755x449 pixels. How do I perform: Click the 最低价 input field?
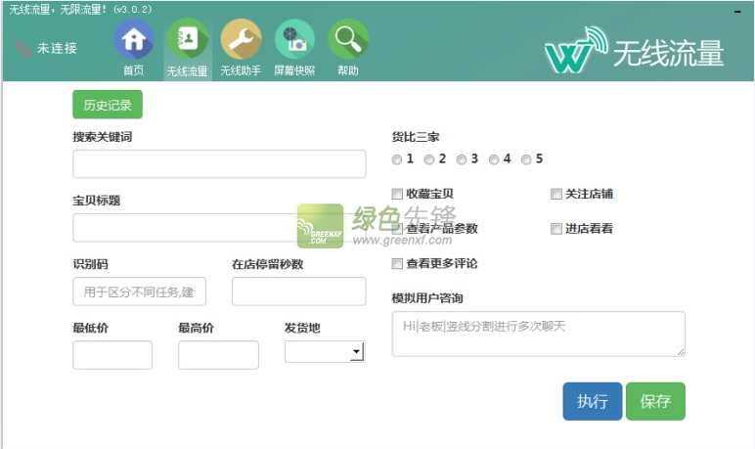point(112,355)
